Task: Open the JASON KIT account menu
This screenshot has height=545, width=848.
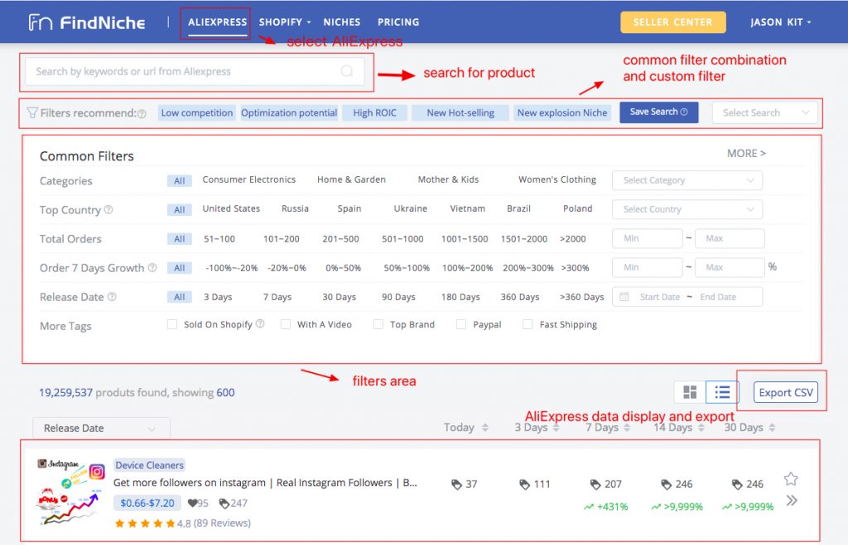Action: click(781, 22)
